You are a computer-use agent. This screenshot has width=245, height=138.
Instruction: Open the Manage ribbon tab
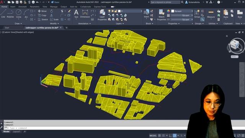[x=54, y=7]
